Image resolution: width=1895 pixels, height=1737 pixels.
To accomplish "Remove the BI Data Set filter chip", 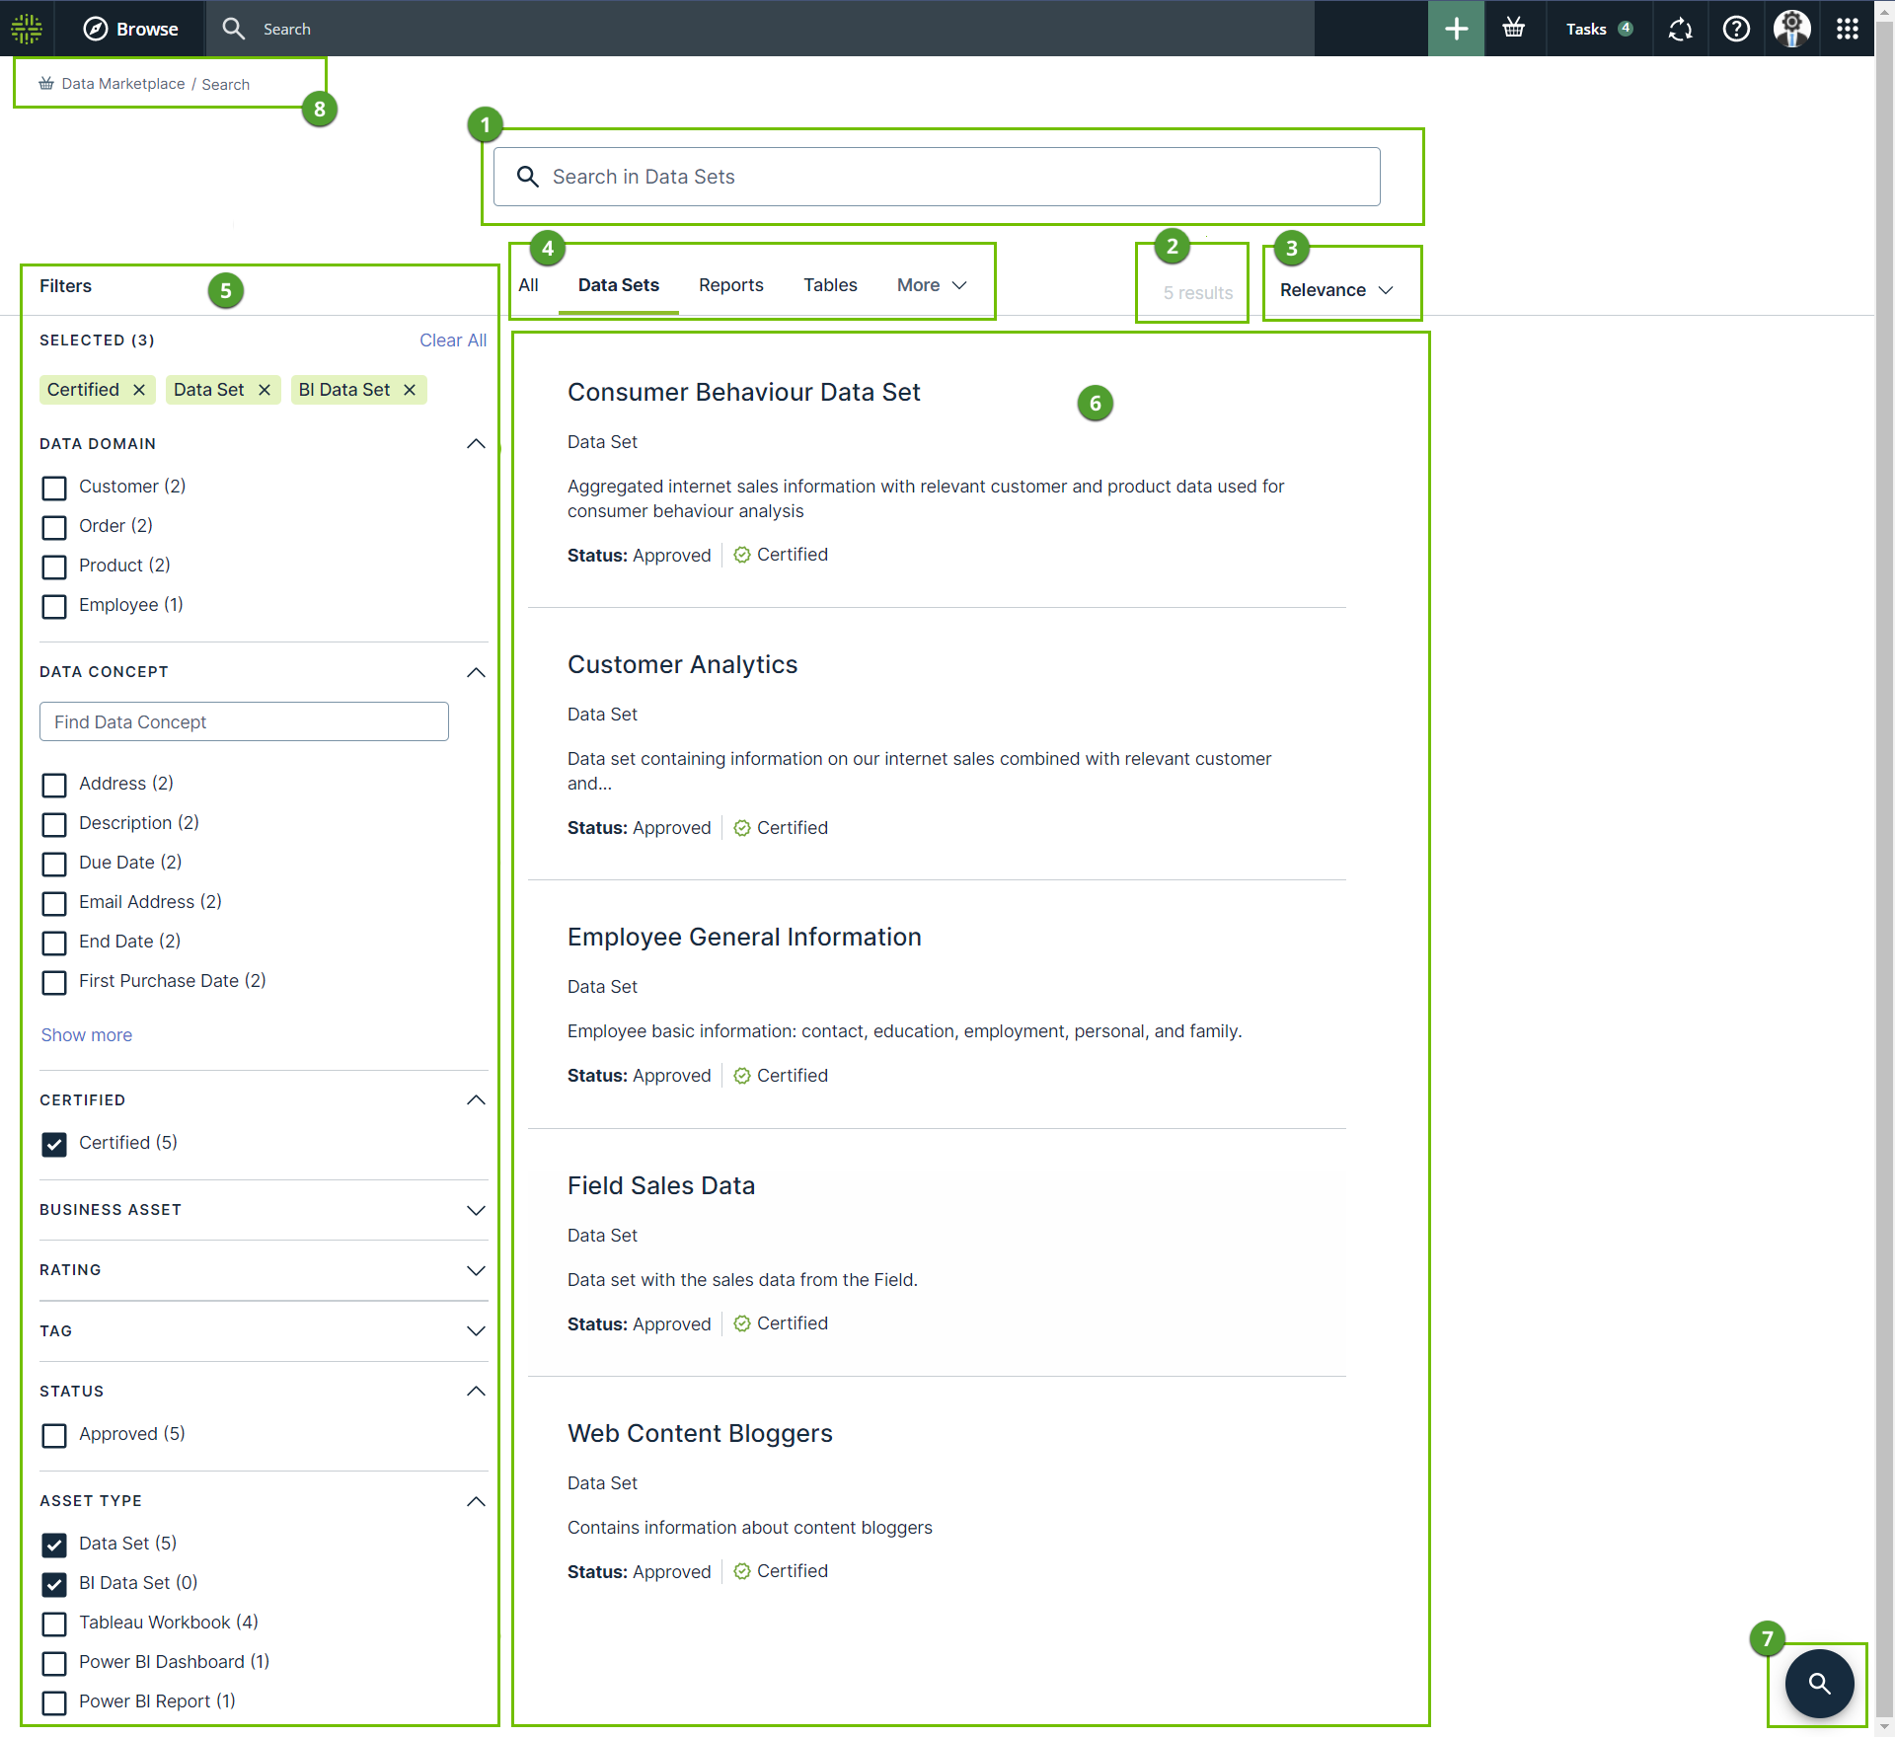I will 410,390.
